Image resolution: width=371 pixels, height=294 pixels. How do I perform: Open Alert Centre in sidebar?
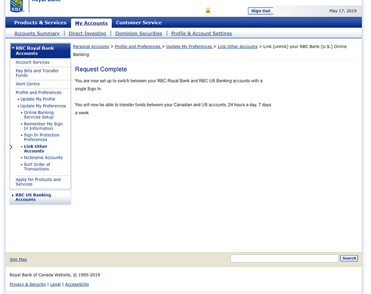tap(28, 84)
